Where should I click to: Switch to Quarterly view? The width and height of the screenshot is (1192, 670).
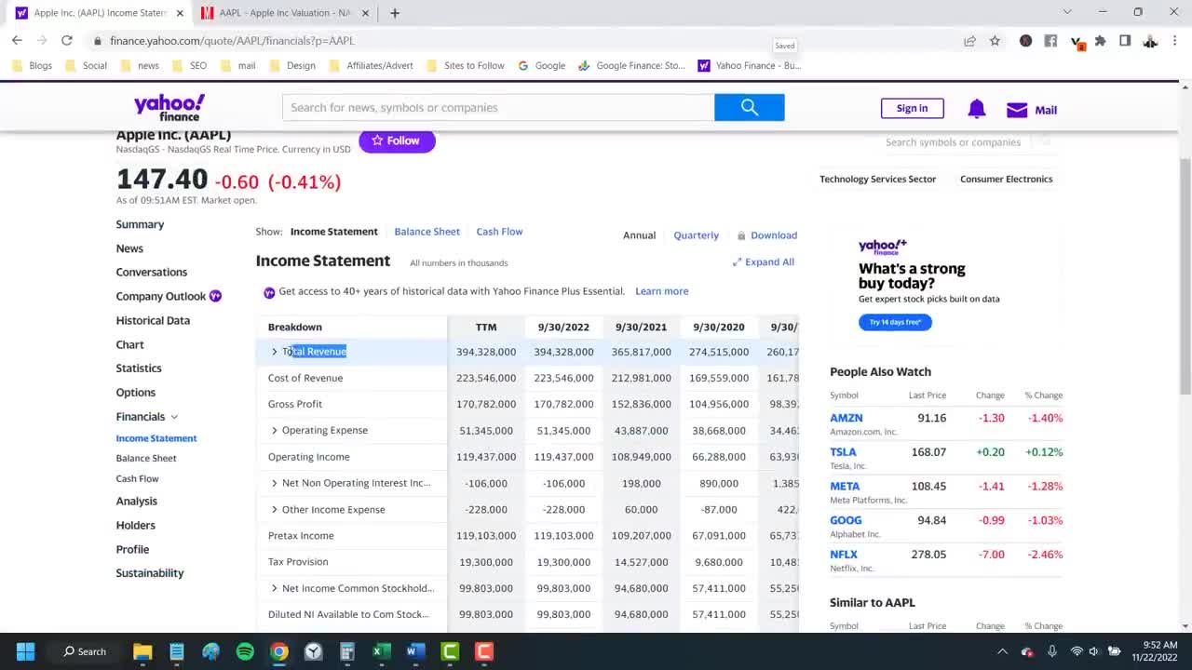pos(696,235)
